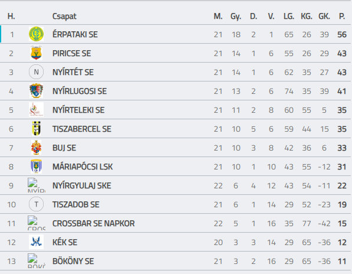Click the Buj SE crest icon
The width and height of the screenshot is (352, 274).
[36, 148]
